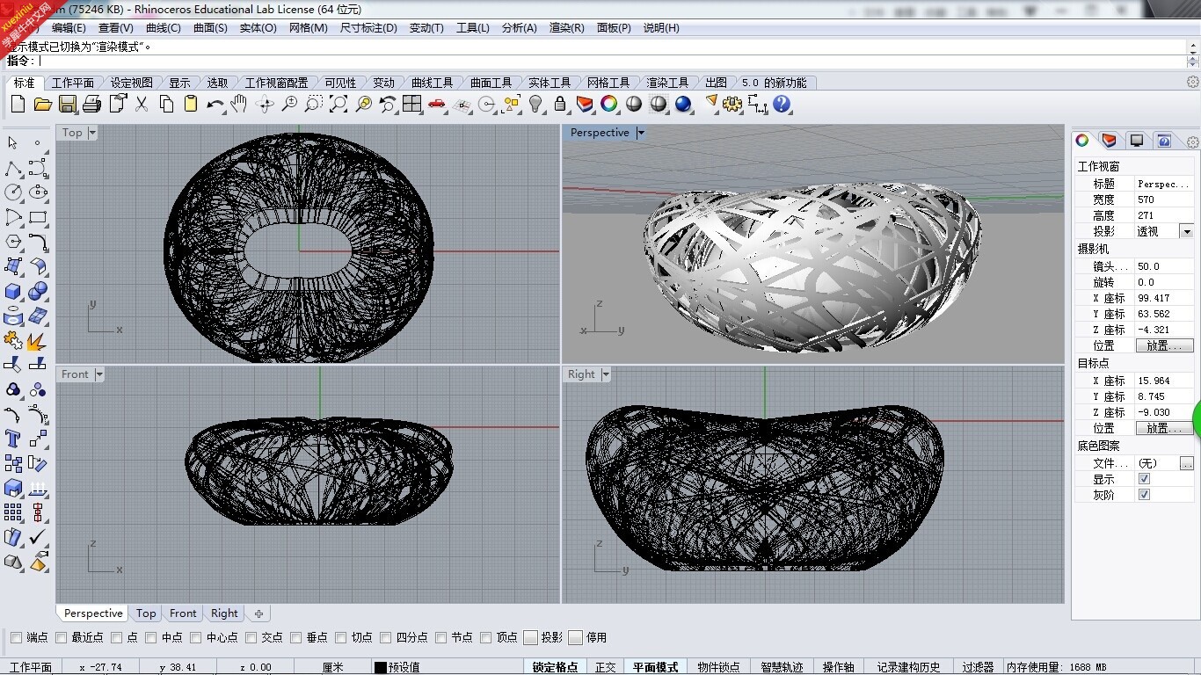
Task: Add a viewport tab with the plus button
Action: click(x=258, y=613)
